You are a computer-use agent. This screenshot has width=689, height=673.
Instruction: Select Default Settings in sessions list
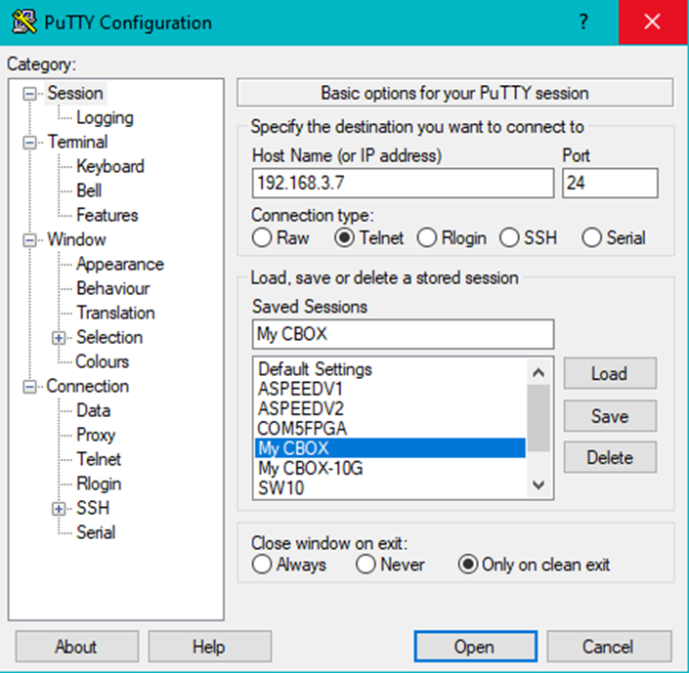tap(390, 369)
